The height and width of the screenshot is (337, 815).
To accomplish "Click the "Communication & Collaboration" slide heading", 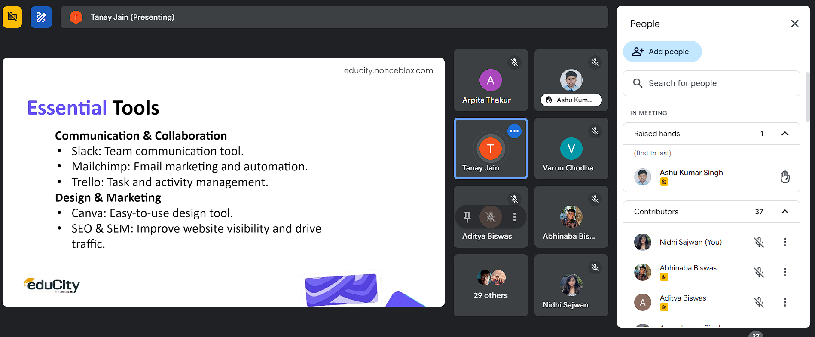I will click(141, 136).
